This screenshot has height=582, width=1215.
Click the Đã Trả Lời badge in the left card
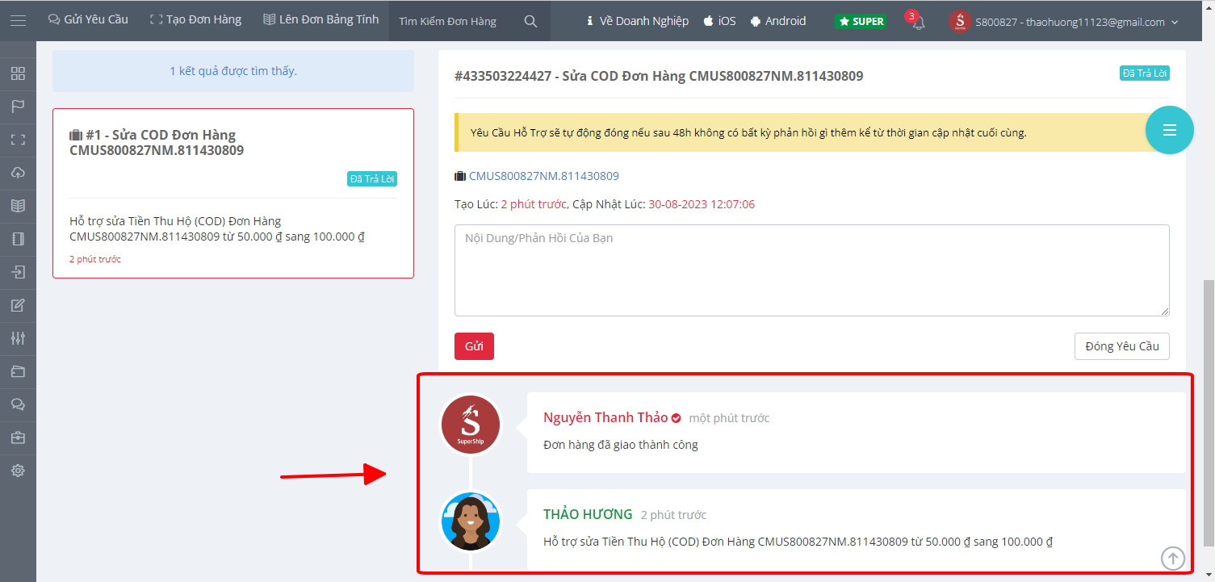(x=372, y=179)
